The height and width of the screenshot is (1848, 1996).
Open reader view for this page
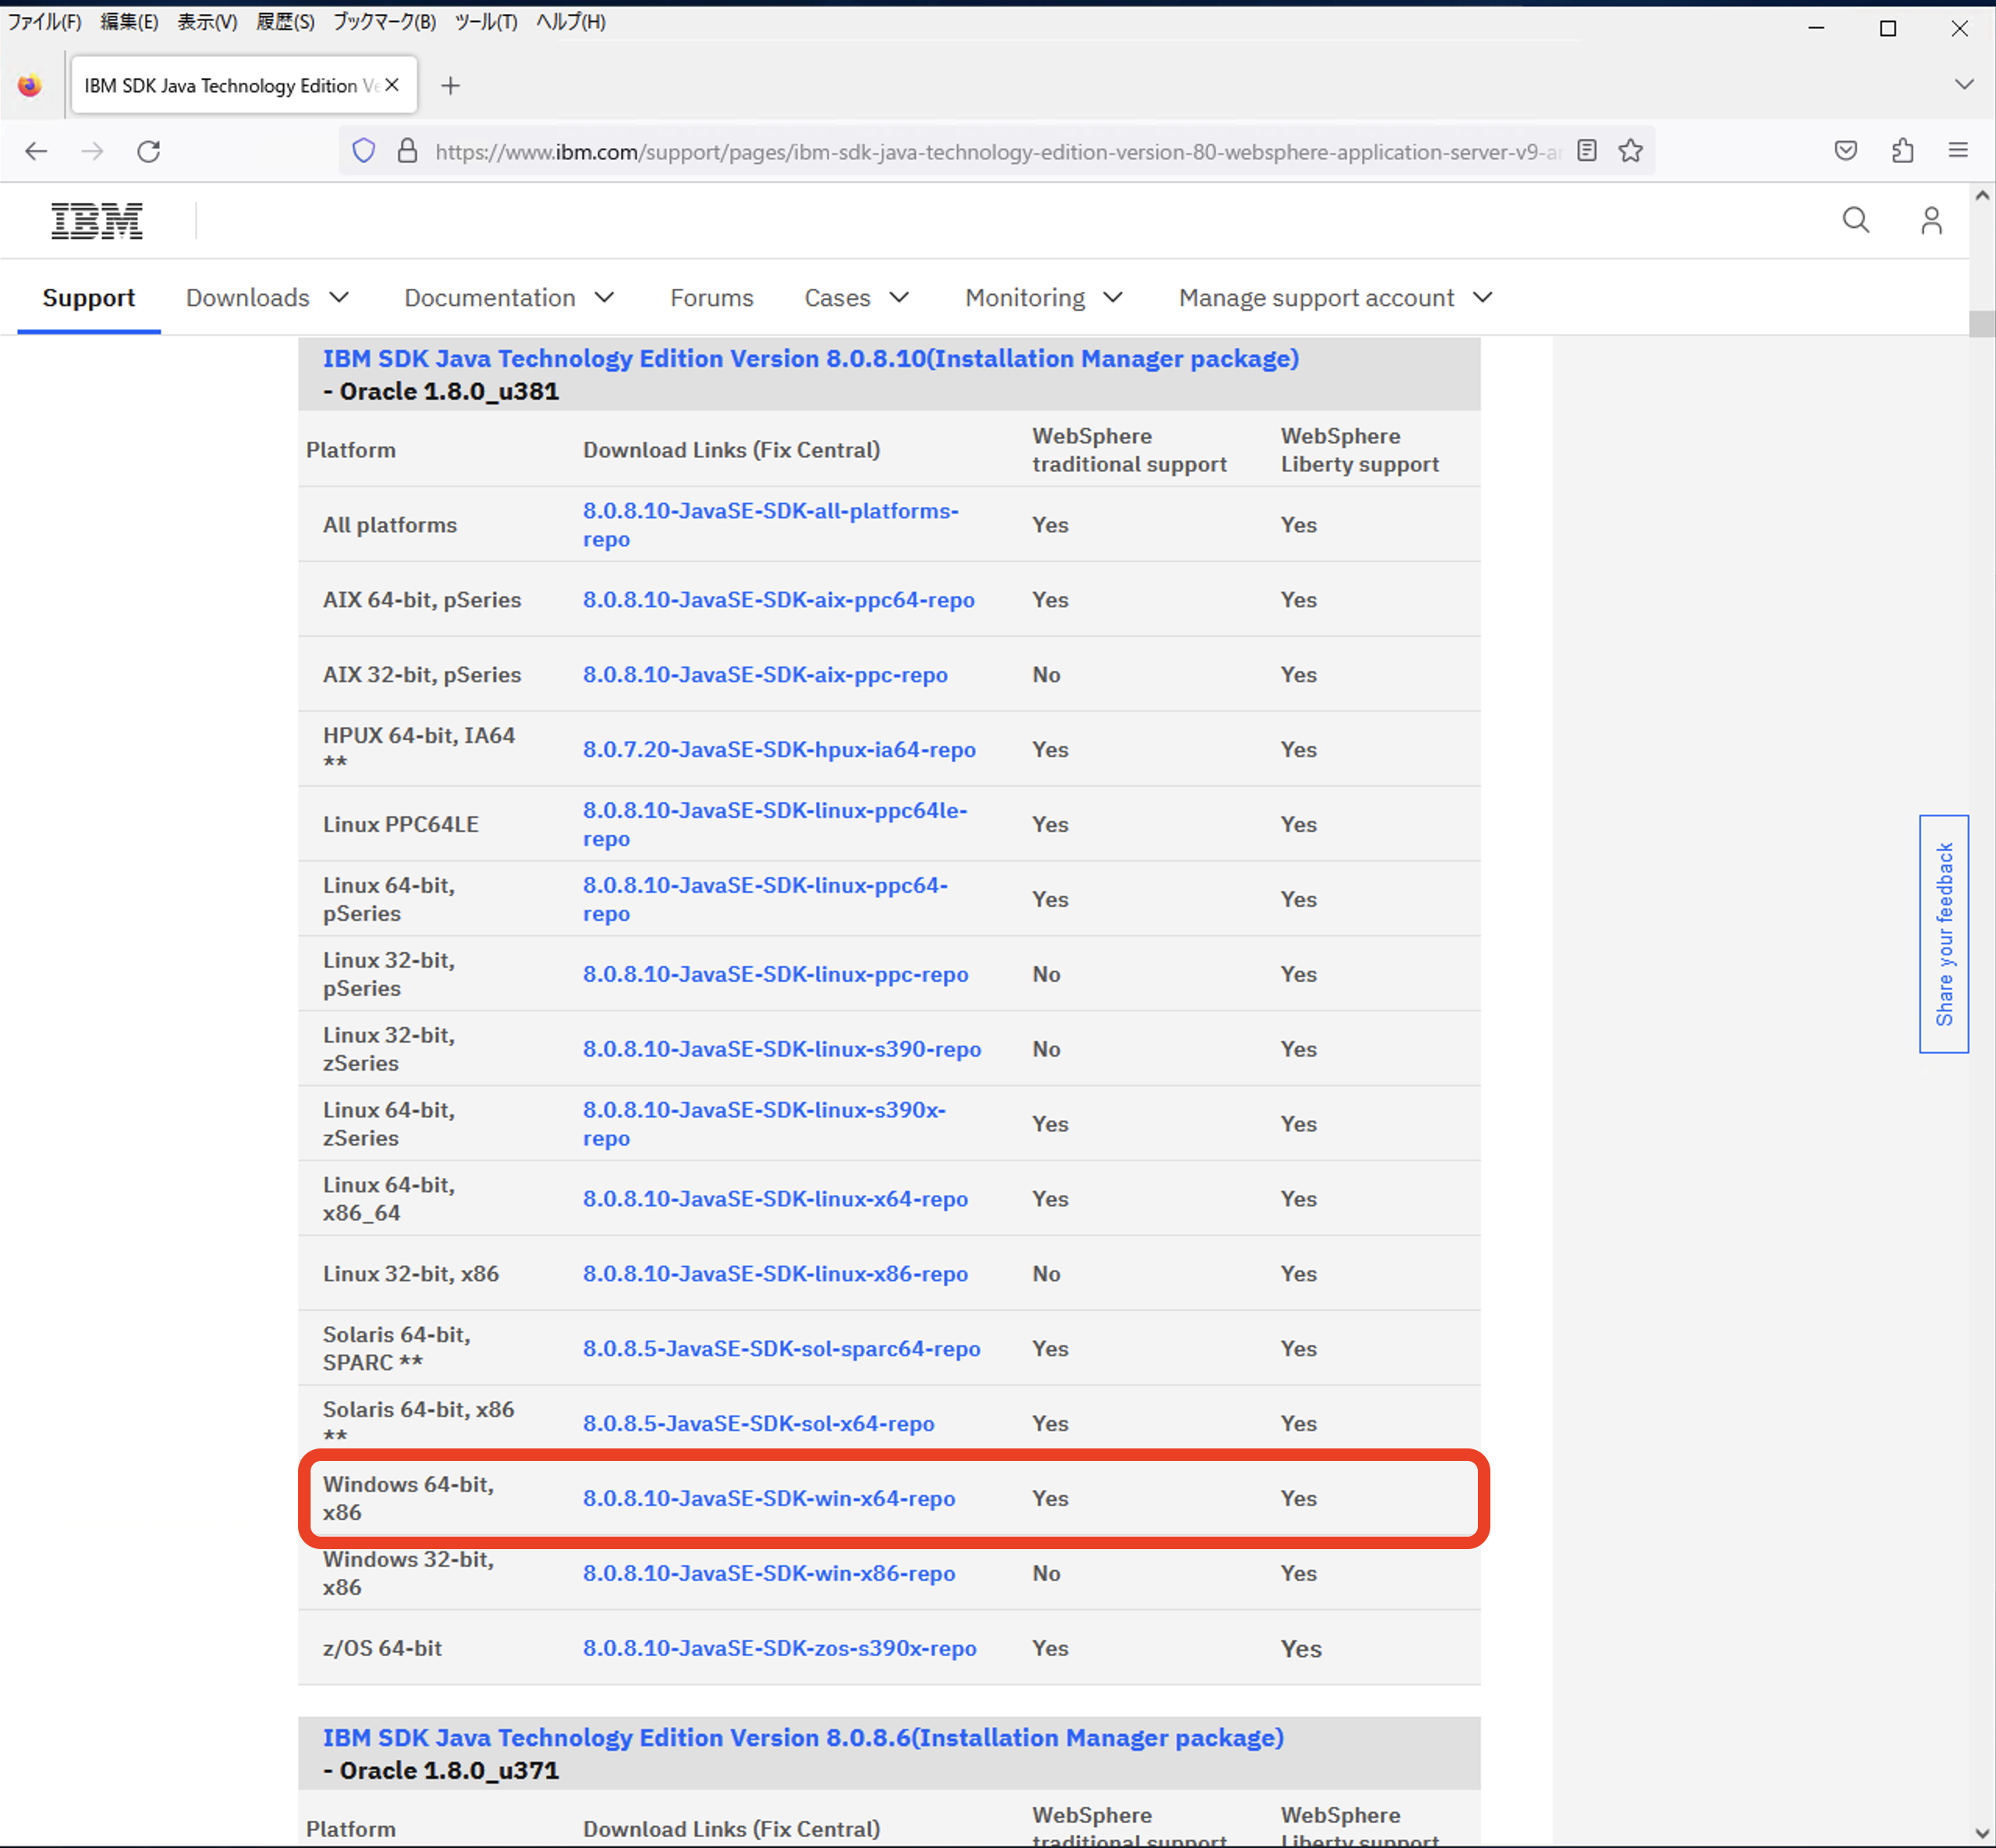(x=1586, y=151)
